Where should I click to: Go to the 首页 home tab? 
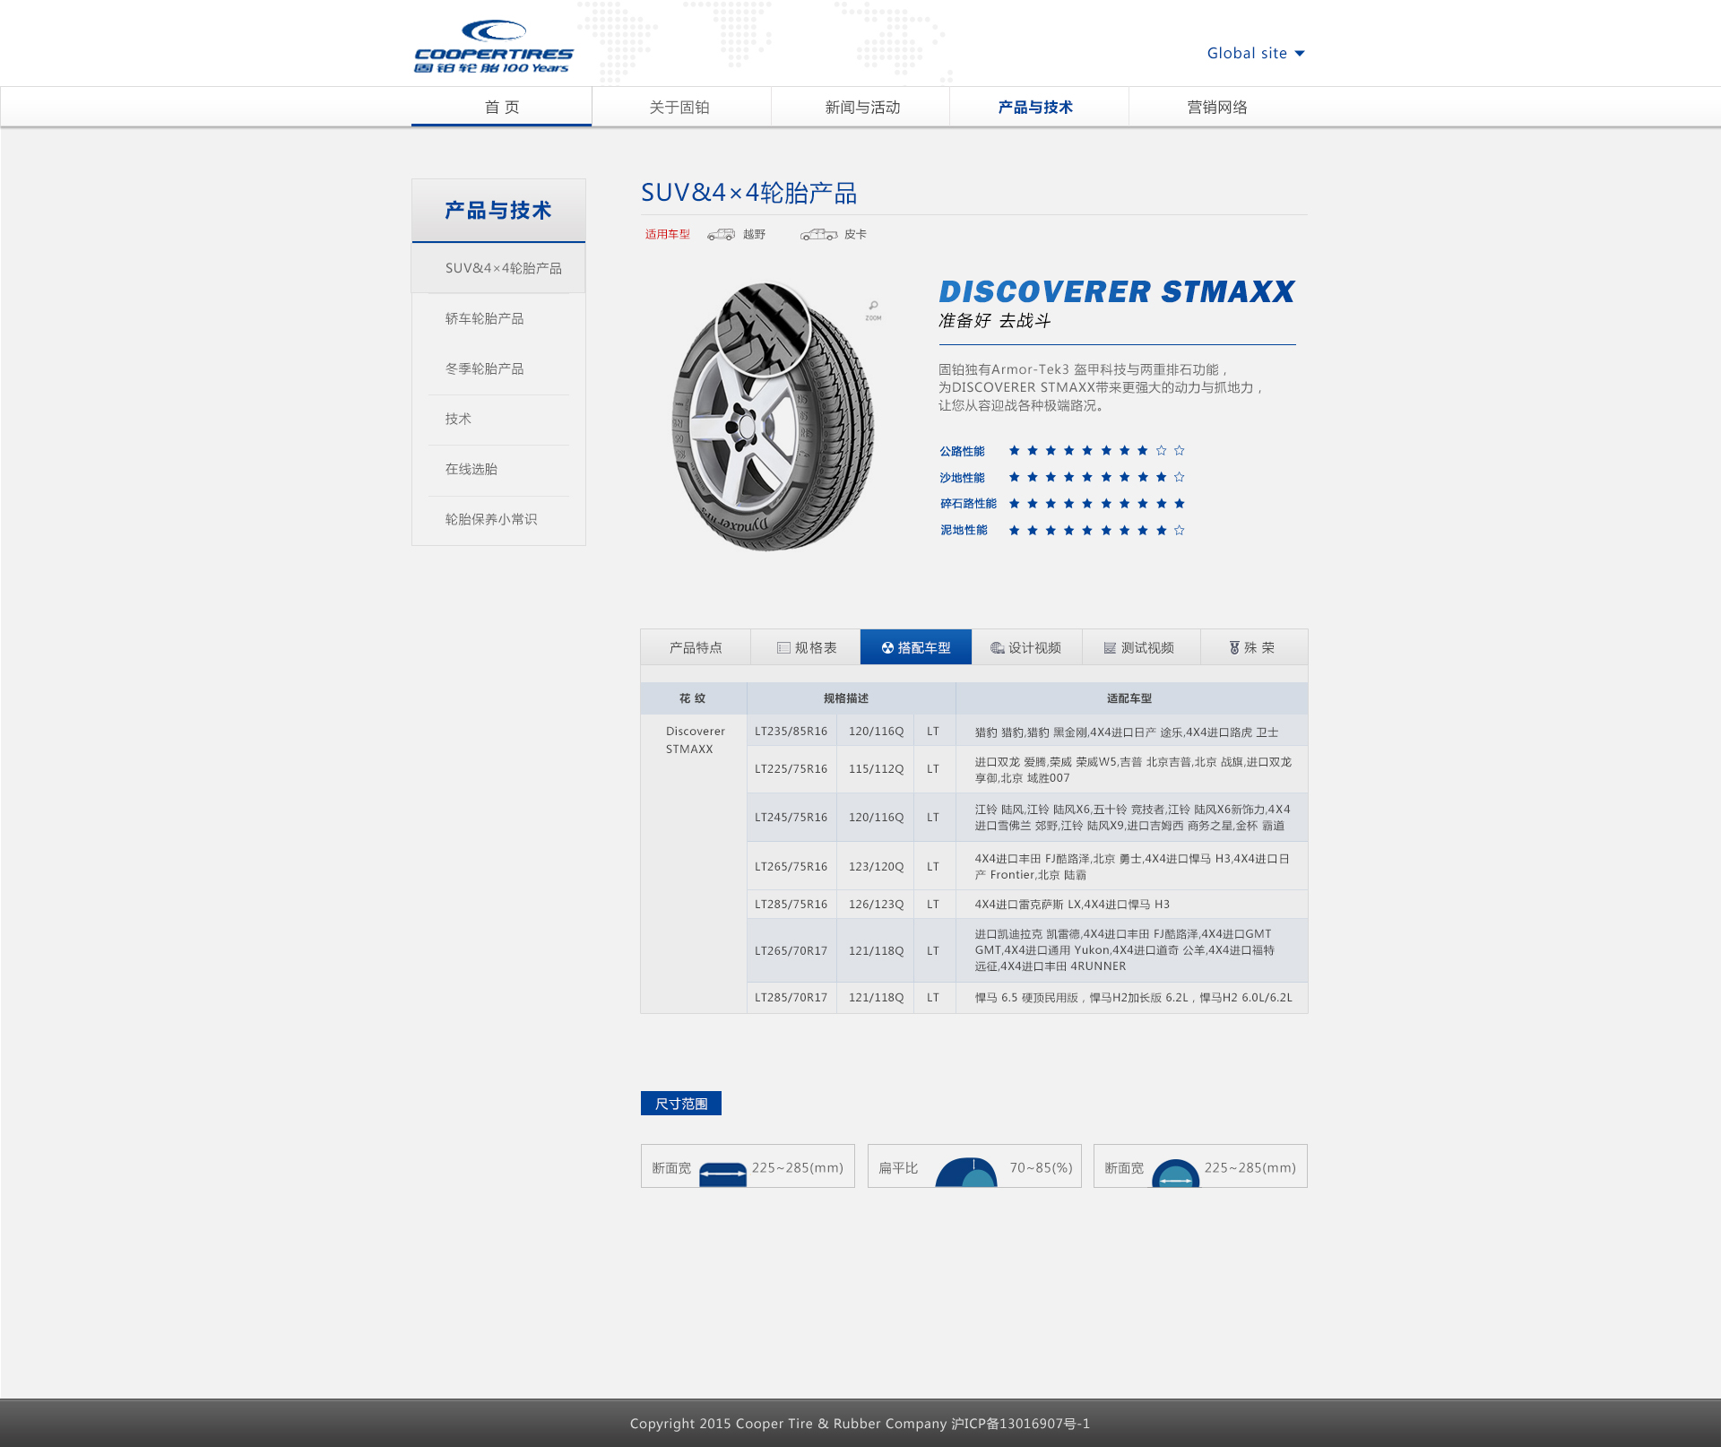(501, 107)
